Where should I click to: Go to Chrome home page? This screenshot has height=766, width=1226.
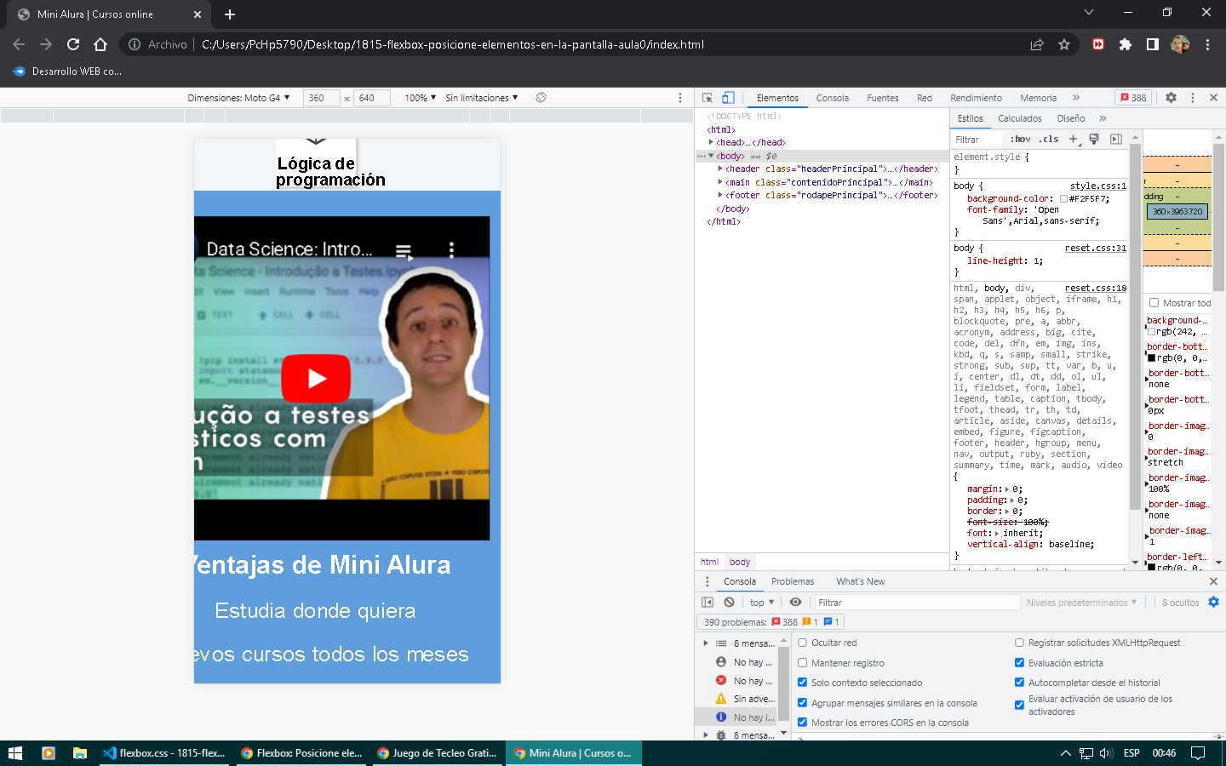click(x=100, y=44)
